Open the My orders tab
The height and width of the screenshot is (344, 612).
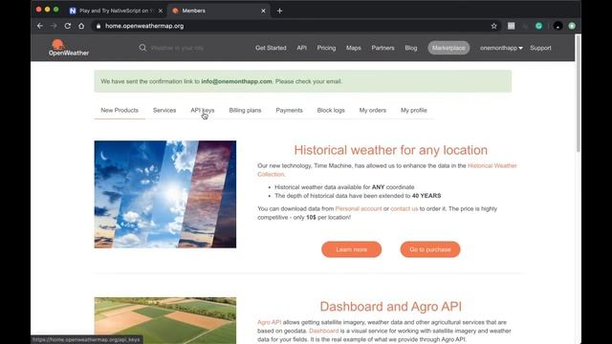(x=373, y=111)
